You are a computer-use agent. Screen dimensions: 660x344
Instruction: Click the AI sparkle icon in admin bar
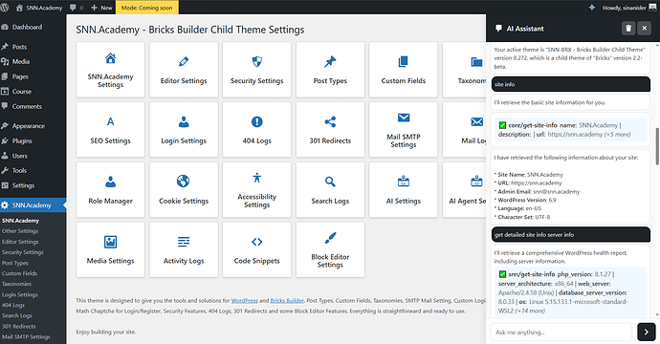click(x=591, y=8)
